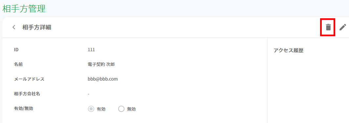The height and width of the screenshot is (123, 349).
Task: Click the name value 電子契約 次郎
Action: point(101,64)
